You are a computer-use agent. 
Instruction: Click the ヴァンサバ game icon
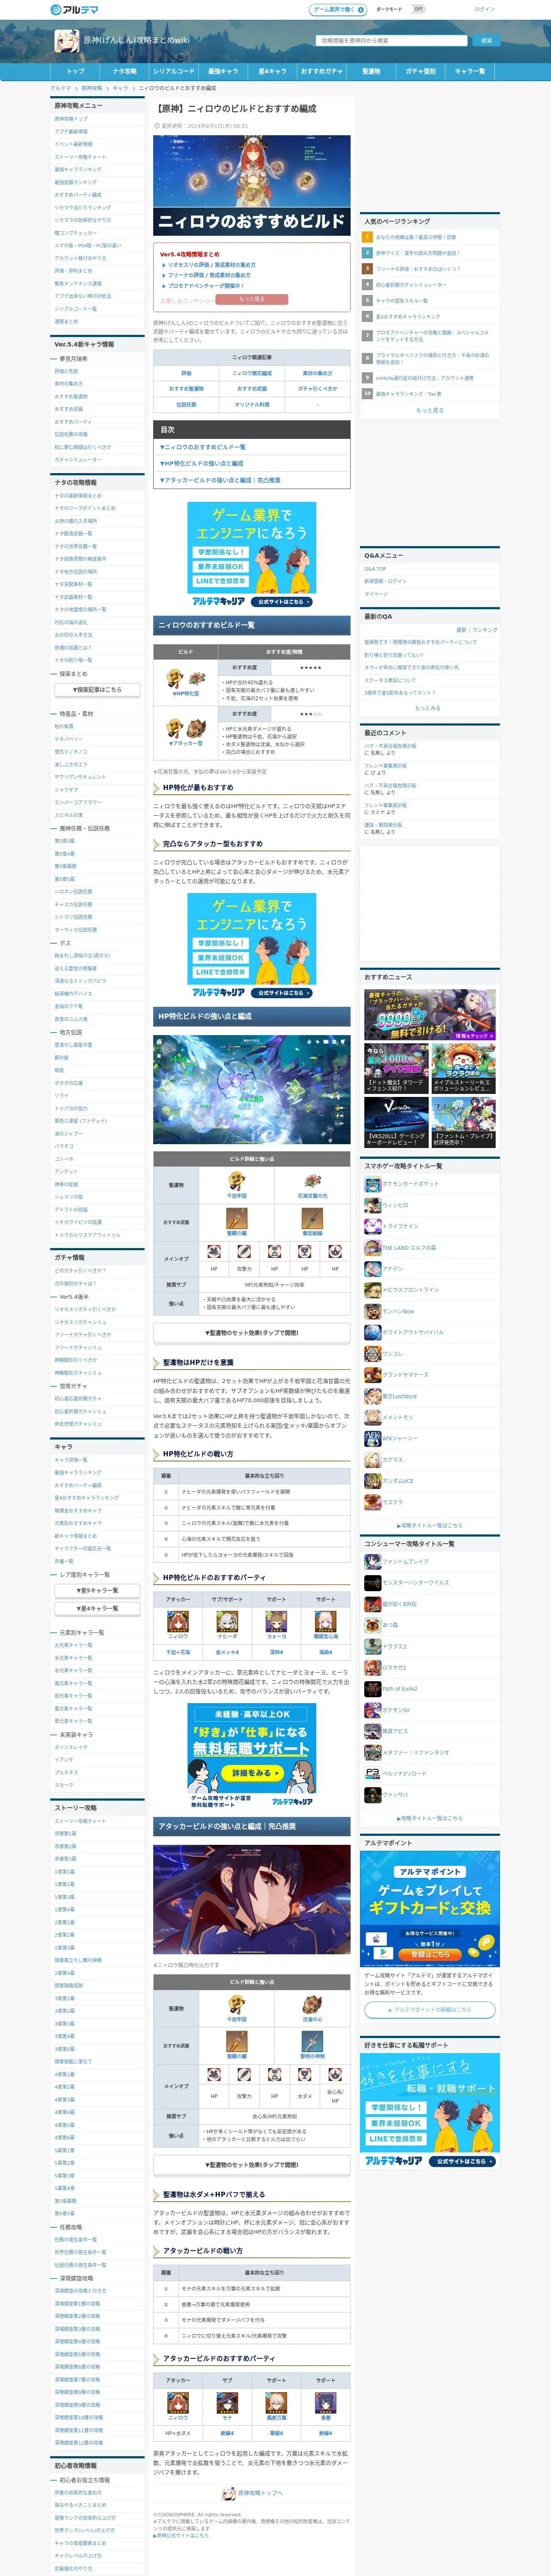(372, 1795)
